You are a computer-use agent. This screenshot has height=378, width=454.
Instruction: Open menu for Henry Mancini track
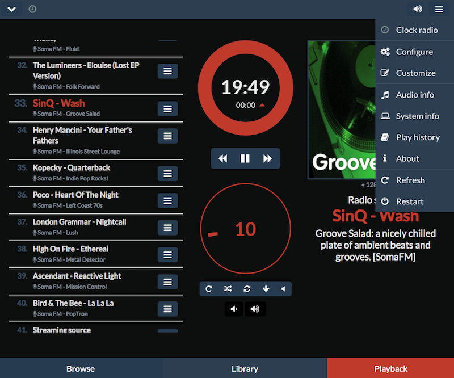click(167, 136)
